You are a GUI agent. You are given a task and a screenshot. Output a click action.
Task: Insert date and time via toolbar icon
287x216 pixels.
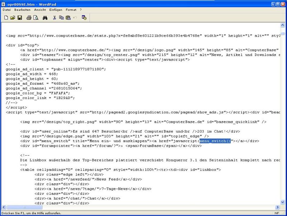(x=84, y=18)
